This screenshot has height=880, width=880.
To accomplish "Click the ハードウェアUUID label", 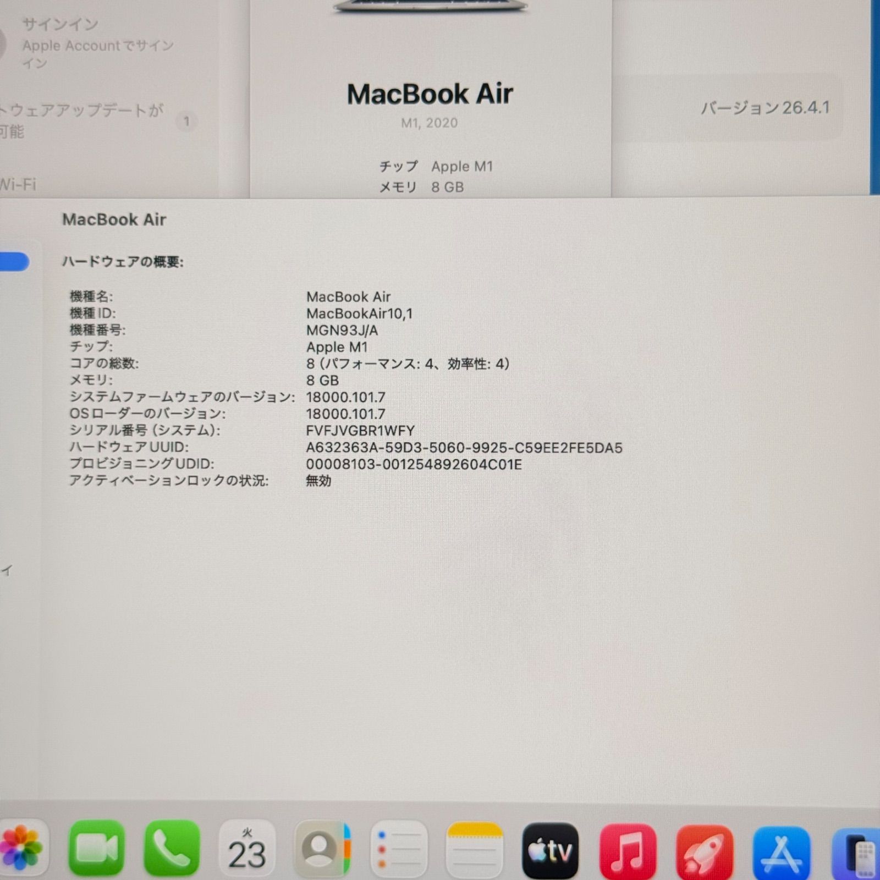I will tap(129, 447).
